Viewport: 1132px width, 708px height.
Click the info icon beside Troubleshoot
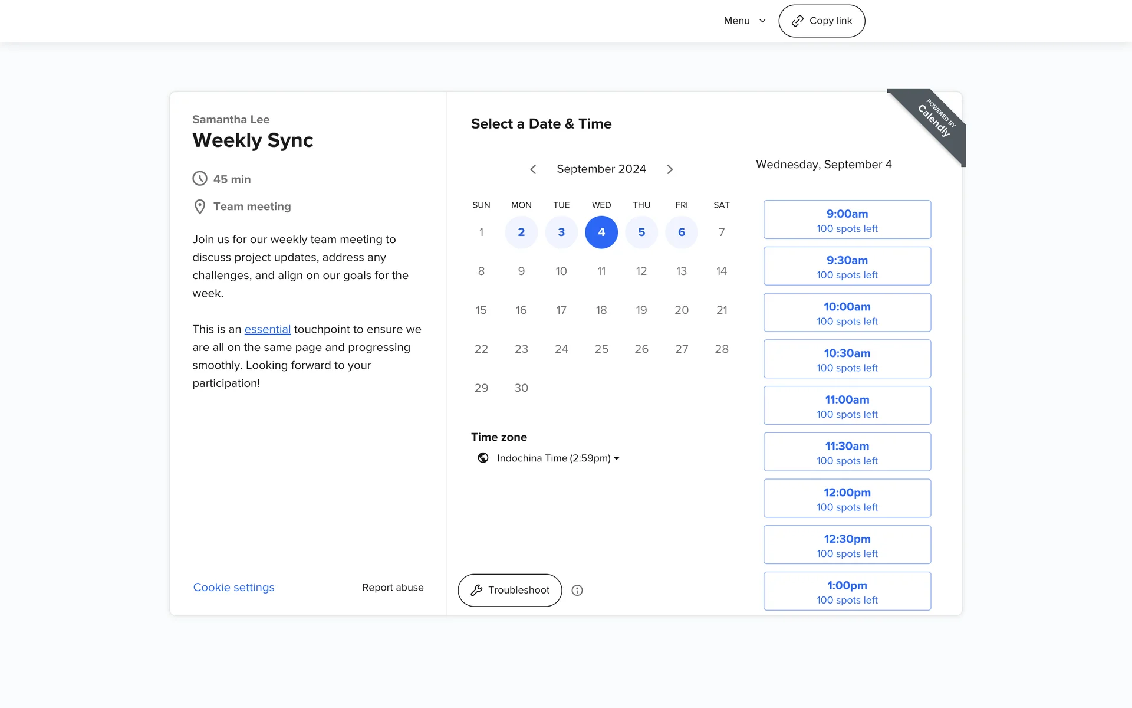coord(577,591)
